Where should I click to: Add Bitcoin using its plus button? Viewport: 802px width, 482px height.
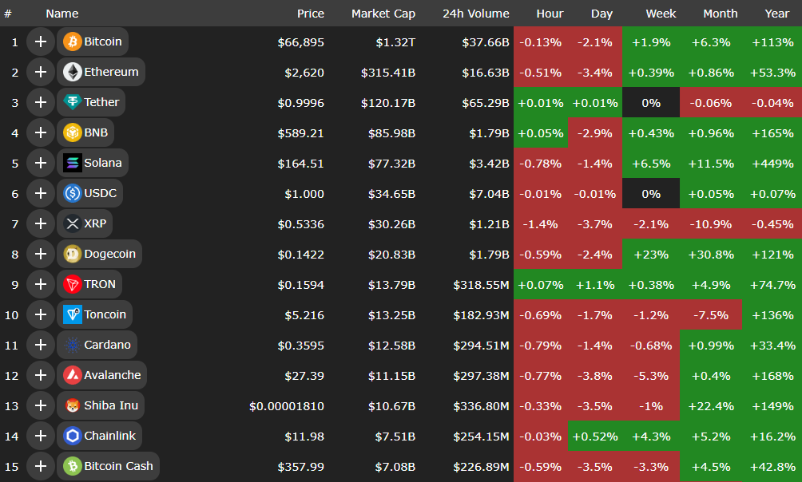41,41
